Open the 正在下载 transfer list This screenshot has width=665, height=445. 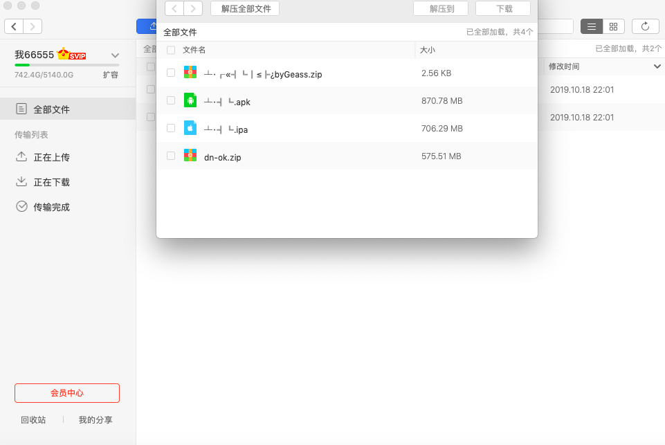click(52, 182)
